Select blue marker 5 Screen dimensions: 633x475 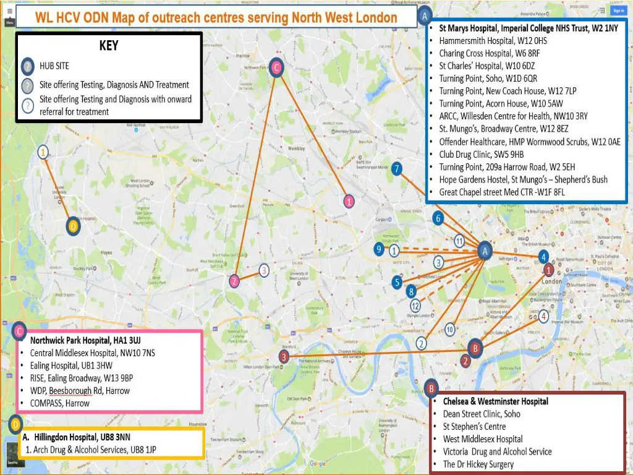pos(397,282)
